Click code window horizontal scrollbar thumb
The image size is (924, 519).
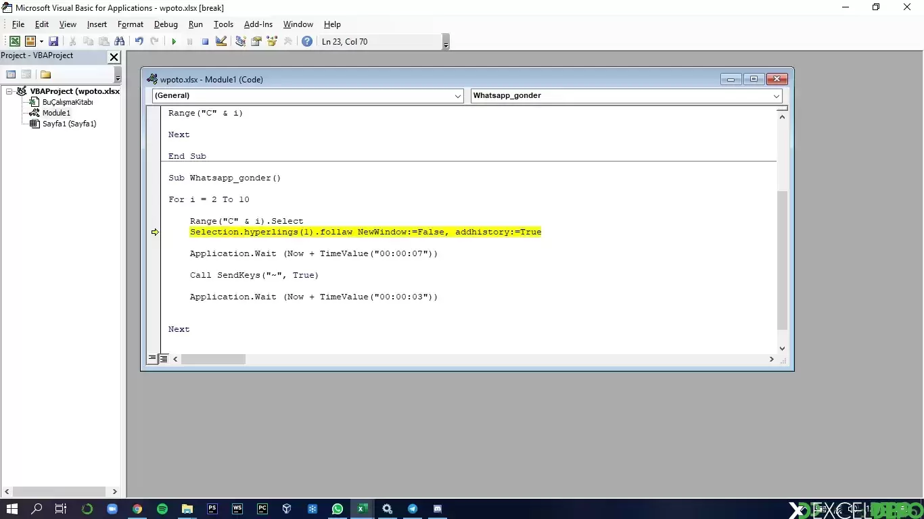[x=213, y=359]
